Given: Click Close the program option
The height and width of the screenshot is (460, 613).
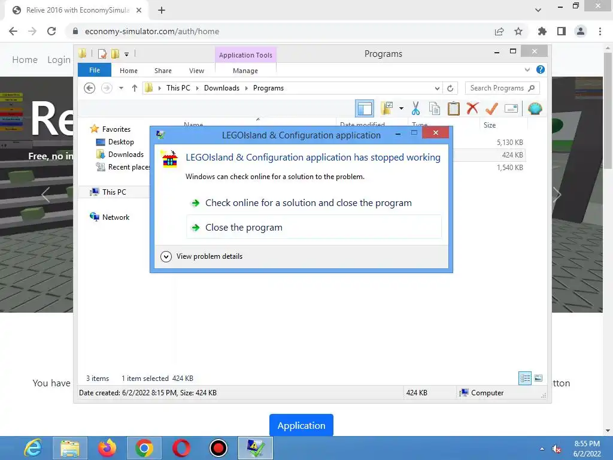Looking at the screenshot, I should pyautogui.click(x=314, y=227).
